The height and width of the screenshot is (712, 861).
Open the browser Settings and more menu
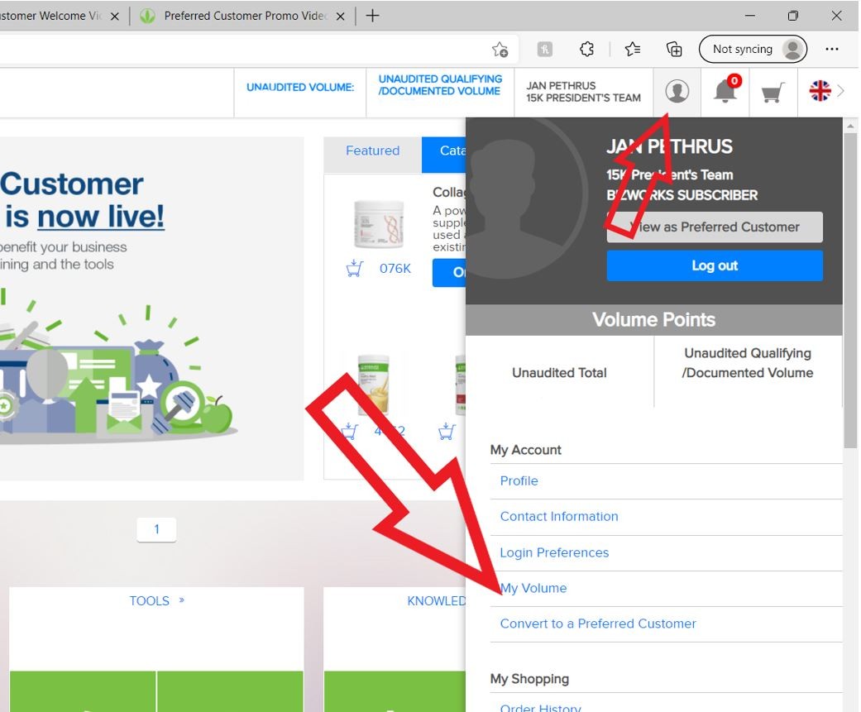click(x=832, y=50)
